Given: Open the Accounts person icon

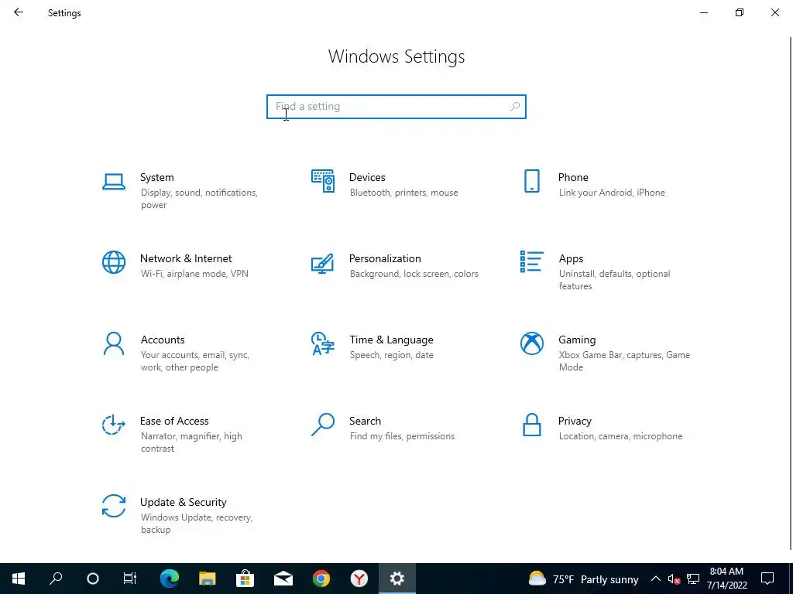Looking at the screenshot, I should pos(114,343).
